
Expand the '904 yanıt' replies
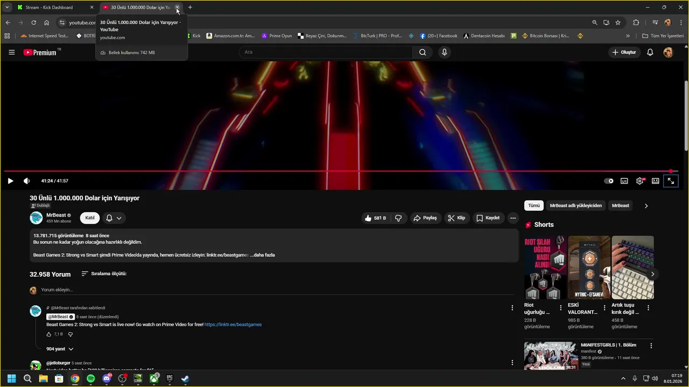60,349
